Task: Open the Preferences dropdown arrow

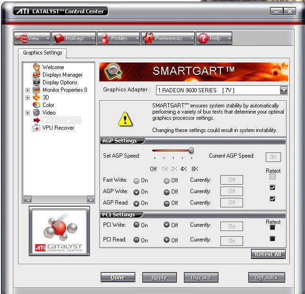Action: tap(192, 38)
